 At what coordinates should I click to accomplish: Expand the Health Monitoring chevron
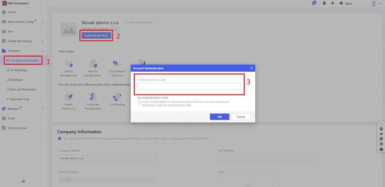tap(42, 41)
